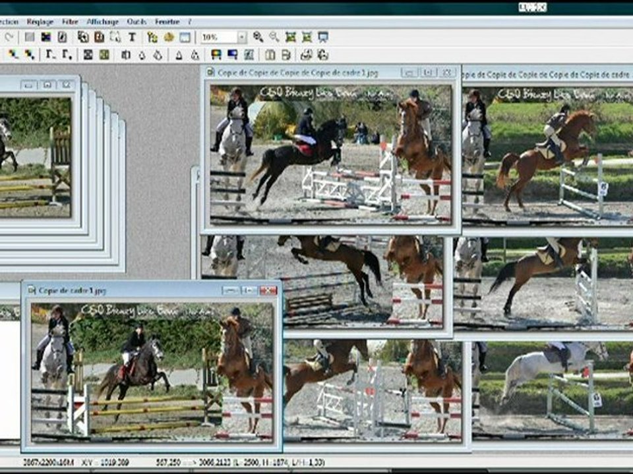Open the ? help menu

click(190, 22)
